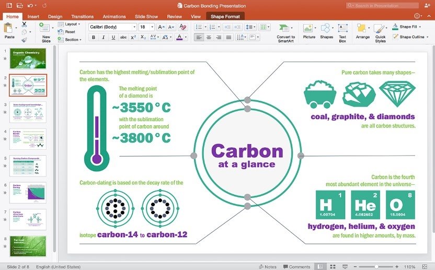Open the font size 18 dropdown
Screen dimensions: 435x270
click(x=152, y=27)
